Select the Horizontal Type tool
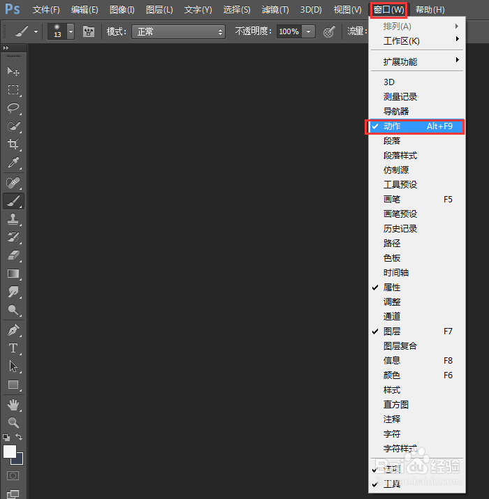489x499 pixels. pos(13,348)
